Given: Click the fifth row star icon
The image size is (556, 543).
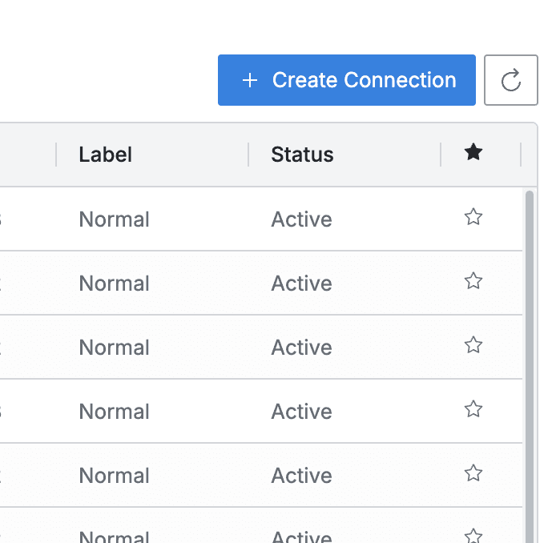Looking at the screenshot, I should 473,473.
